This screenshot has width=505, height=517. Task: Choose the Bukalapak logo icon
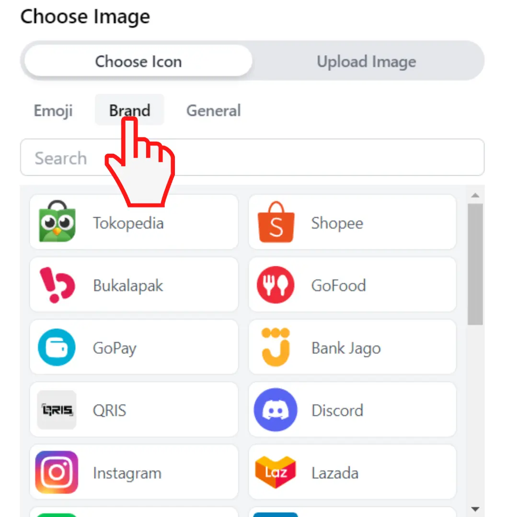click(57, 285)
